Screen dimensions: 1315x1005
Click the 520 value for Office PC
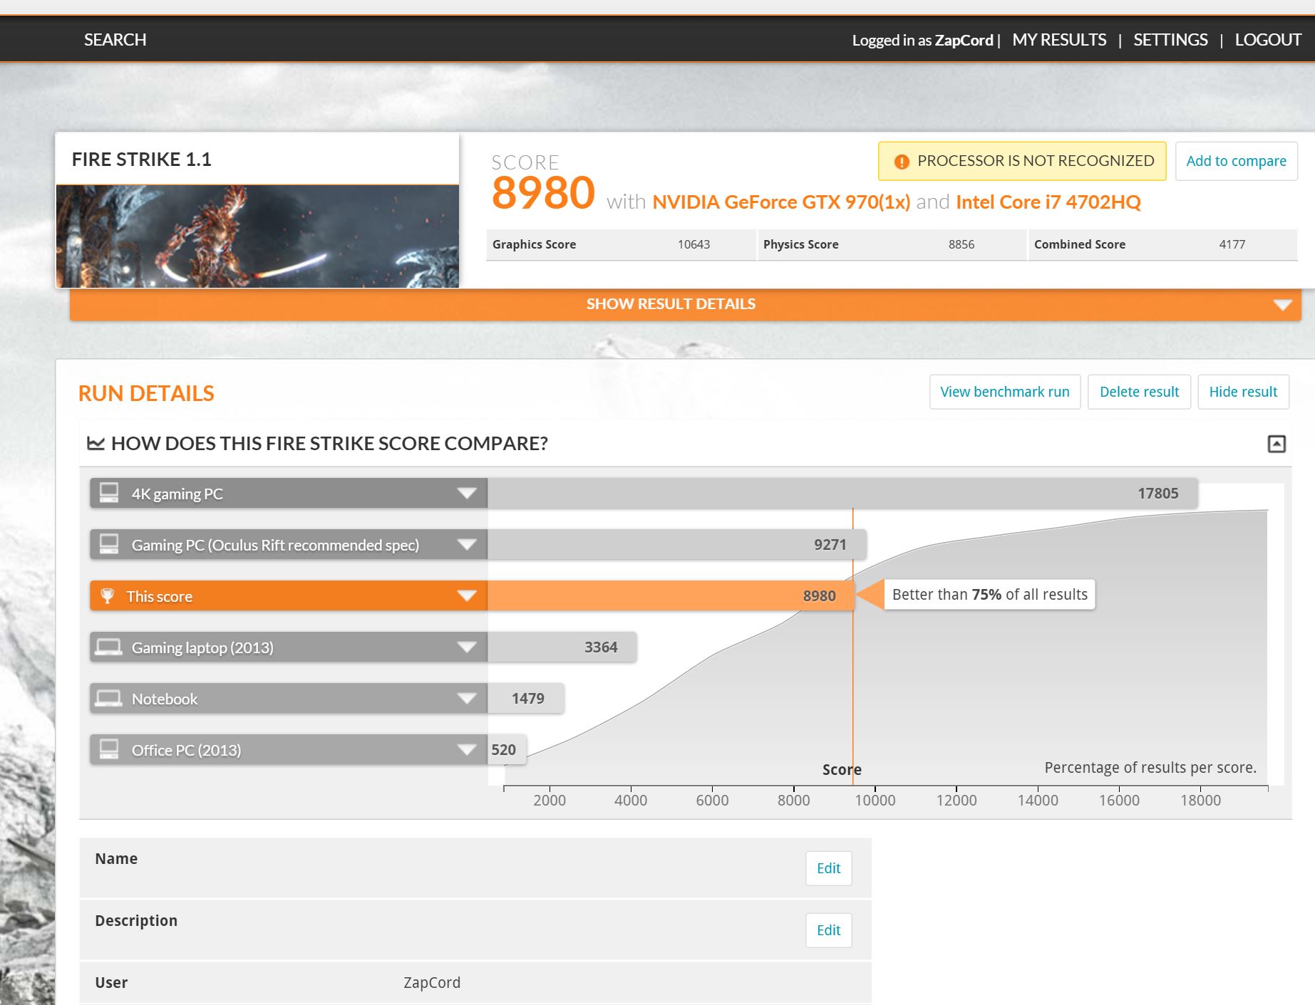(x=503, y=749)
